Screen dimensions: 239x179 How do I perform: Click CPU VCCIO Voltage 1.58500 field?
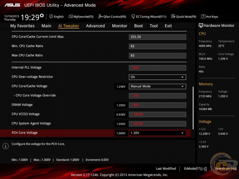coord(158,114)
